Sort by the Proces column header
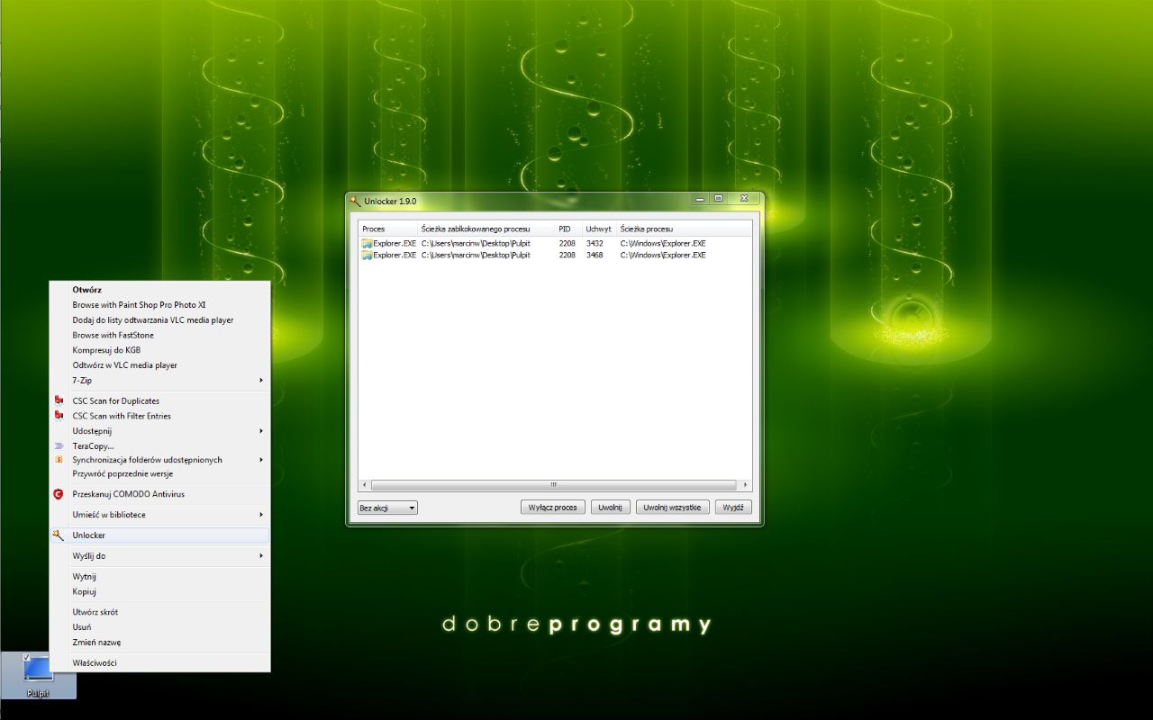The image size is (1153, 720). tap(388, 229)
